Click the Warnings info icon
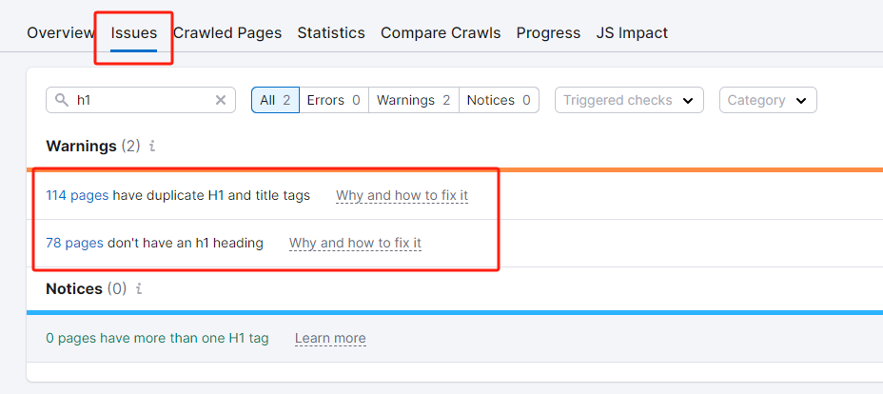 coord(152,147)
